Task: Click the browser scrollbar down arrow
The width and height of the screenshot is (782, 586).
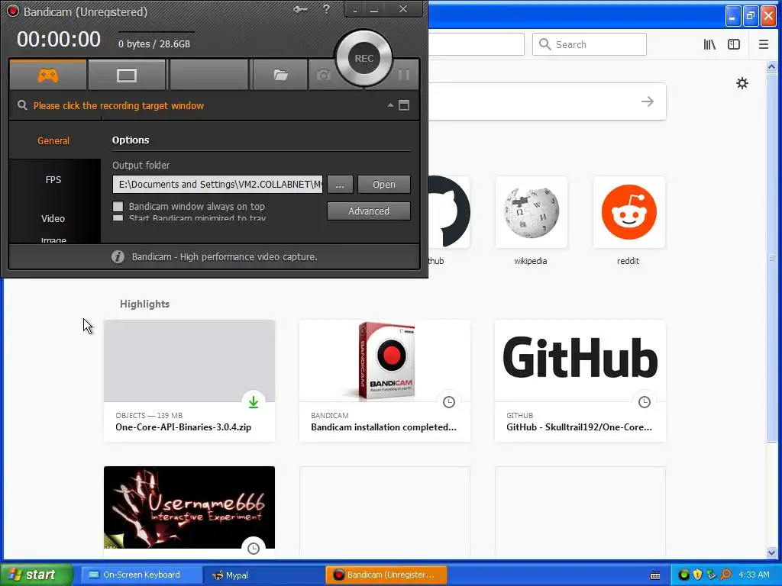Action: (771, 552)
